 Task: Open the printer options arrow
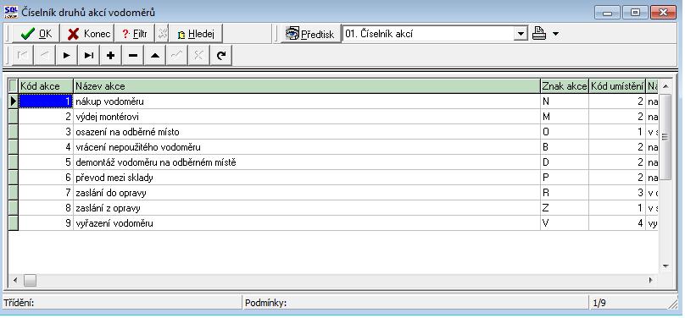coord(555,34)
